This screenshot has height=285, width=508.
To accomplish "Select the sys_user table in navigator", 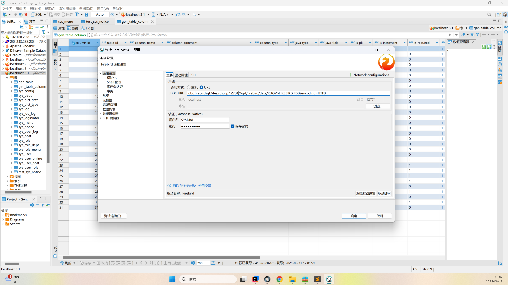I will pos(25,154).
